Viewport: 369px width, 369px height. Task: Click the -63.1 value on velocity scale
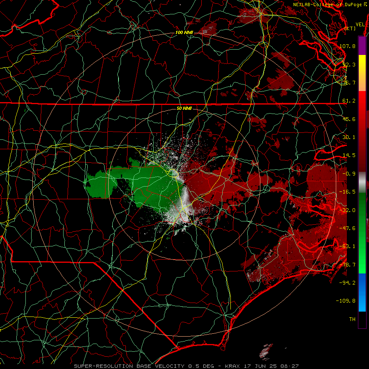[347, 246]
